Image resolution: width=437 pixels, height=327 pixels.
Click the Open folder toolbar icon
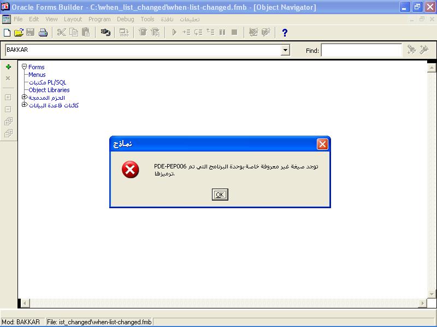19,32
